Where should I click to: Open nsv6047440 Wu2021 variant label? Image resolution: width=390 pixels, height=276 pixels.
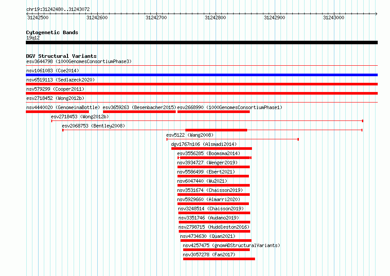(202, 181)
